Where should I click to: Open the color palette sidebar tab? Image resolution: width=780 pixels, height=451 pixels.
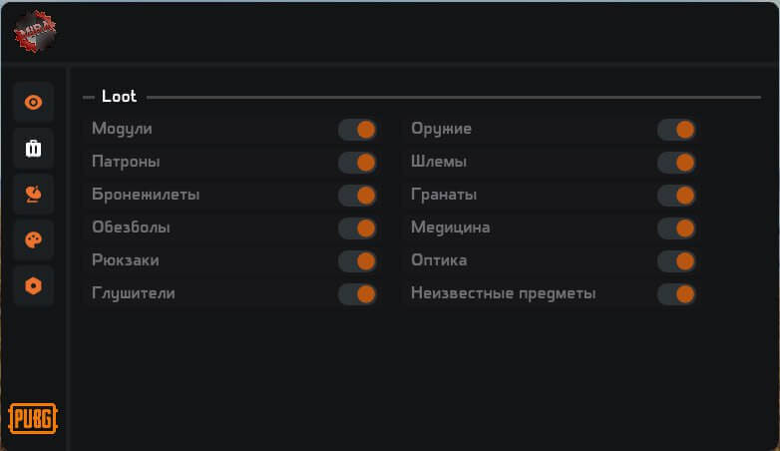pyautogui.click(x=34, y=240)
